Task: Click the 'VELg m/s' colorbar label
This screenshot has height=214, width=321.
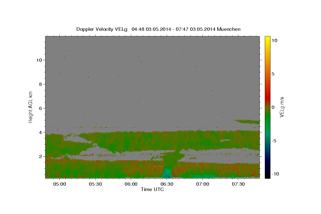Action: [x=281, y=107]
